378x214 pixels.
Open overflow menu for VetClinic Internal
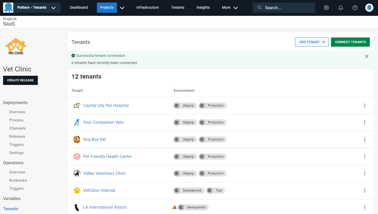pos(364,191)
